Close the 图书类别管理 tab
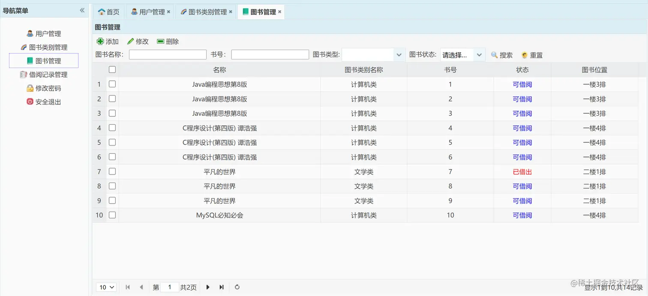The height and width of the screenshot is (296, 648). pyautogui.click(x=231, y=12)
